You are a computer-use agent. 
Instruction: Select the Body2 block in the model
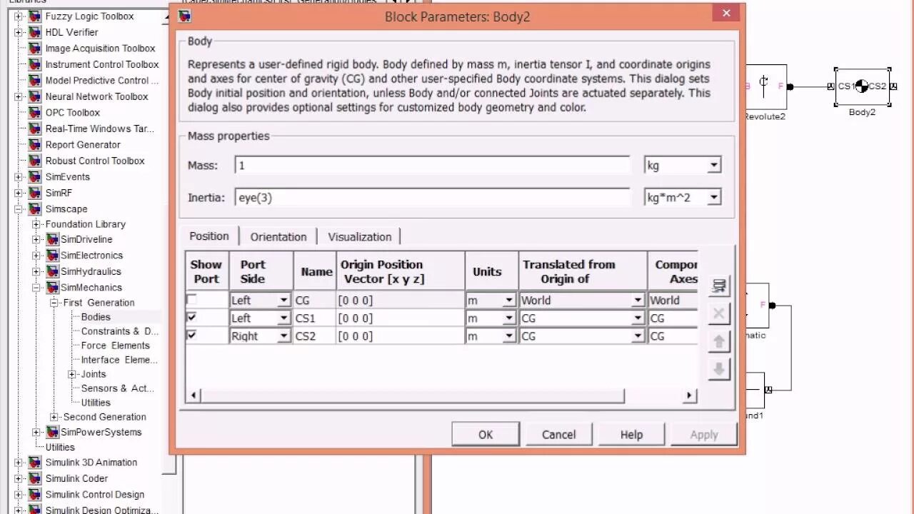coord(862,86)
